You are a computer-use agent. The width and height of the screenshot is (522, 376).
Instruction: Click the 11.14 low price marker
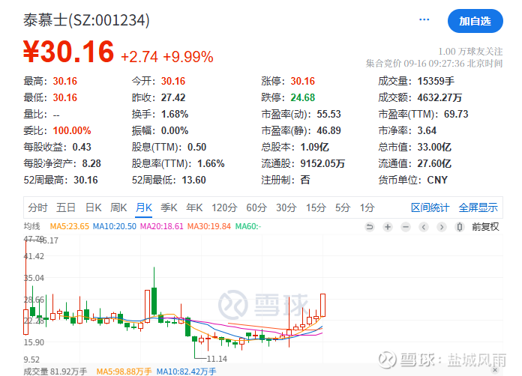(x=217, y=359)
